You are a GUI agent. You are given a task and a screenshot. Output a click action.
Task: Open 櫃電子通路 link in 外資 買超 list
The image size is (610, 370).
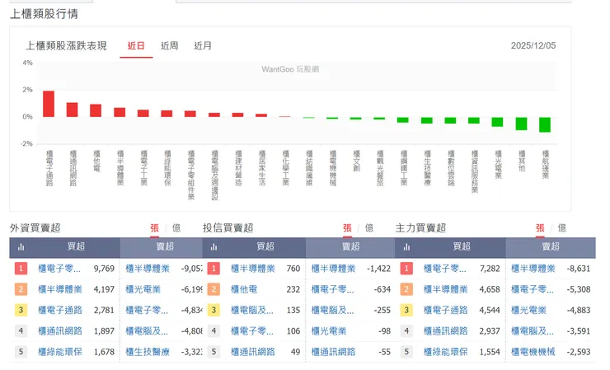click(x=60, y=310)
